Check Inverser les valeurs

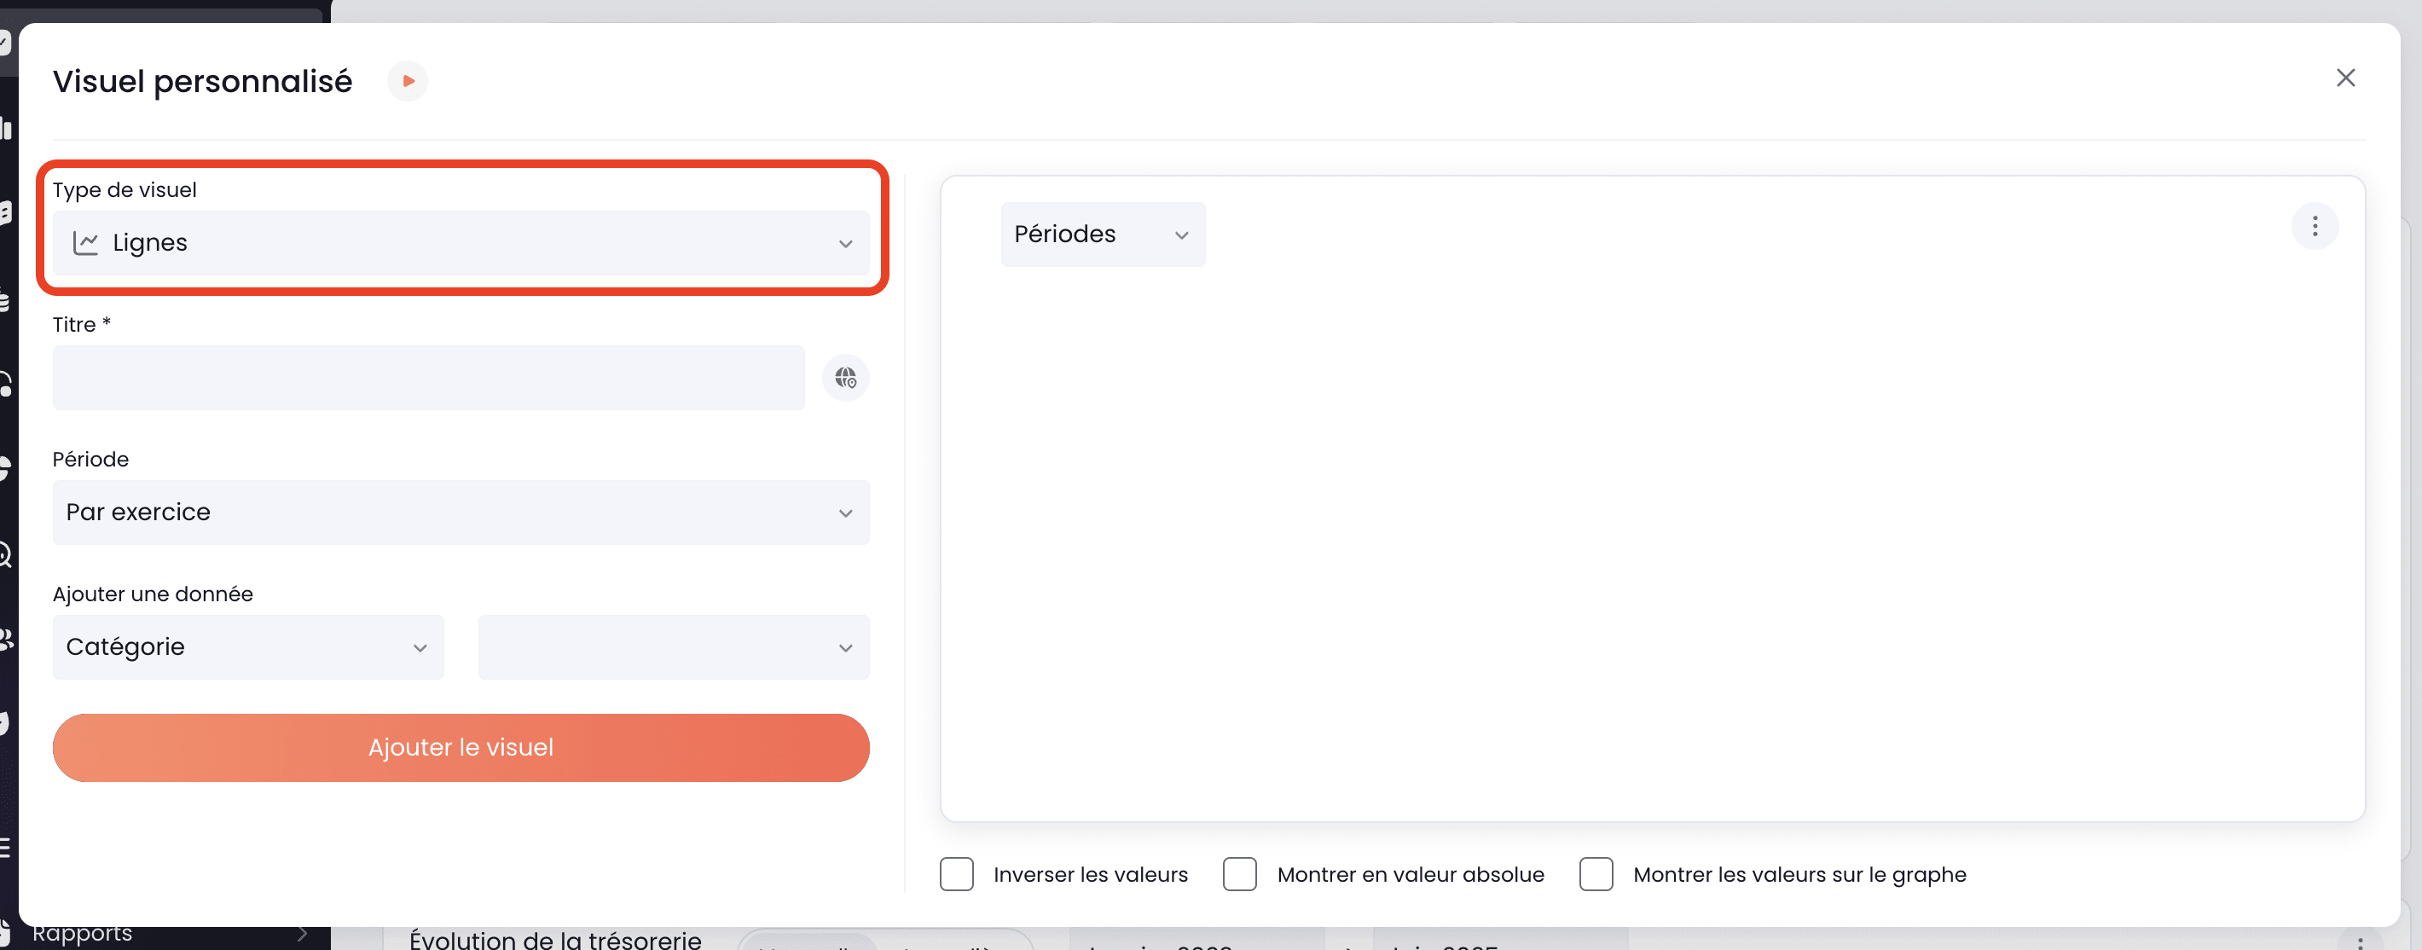[x=956, y=874]
